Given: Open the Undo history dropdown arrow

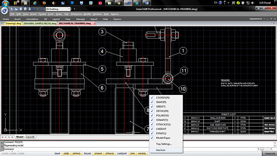Looking at the screenshot, I should click(38, 9).
